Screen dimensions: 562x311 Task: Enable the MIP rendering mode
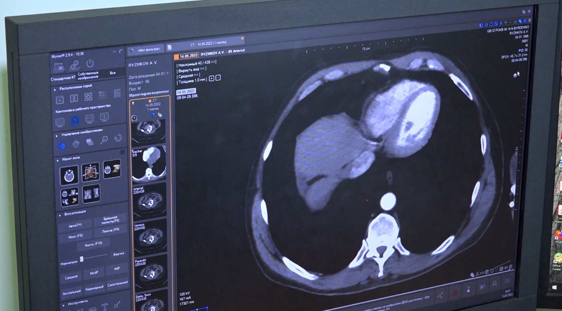click(x=117, y=269)
